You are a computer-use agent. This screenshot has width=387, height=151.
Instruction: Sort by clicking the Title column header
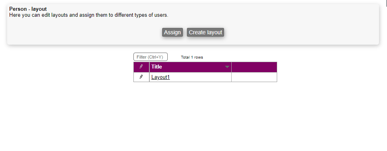click(157, 67)
